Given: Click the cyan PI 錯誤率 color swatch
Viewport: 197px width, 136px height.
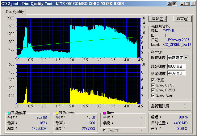Looking at the screenshot, I should pyautogui.click(x=9, y=113).
